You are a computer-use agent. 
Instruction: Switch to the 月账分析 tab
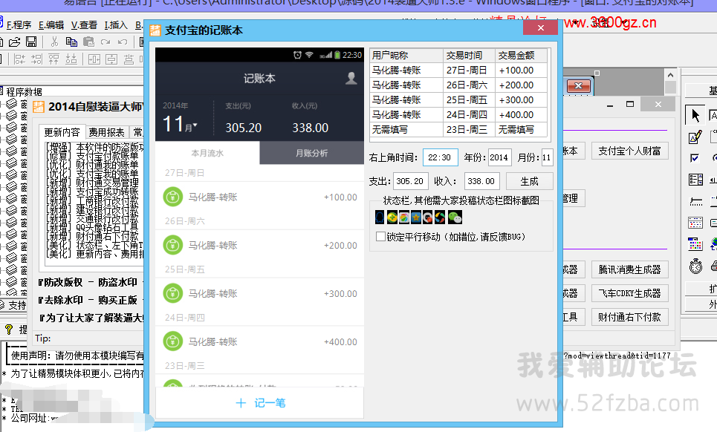(x=311, y=153)
